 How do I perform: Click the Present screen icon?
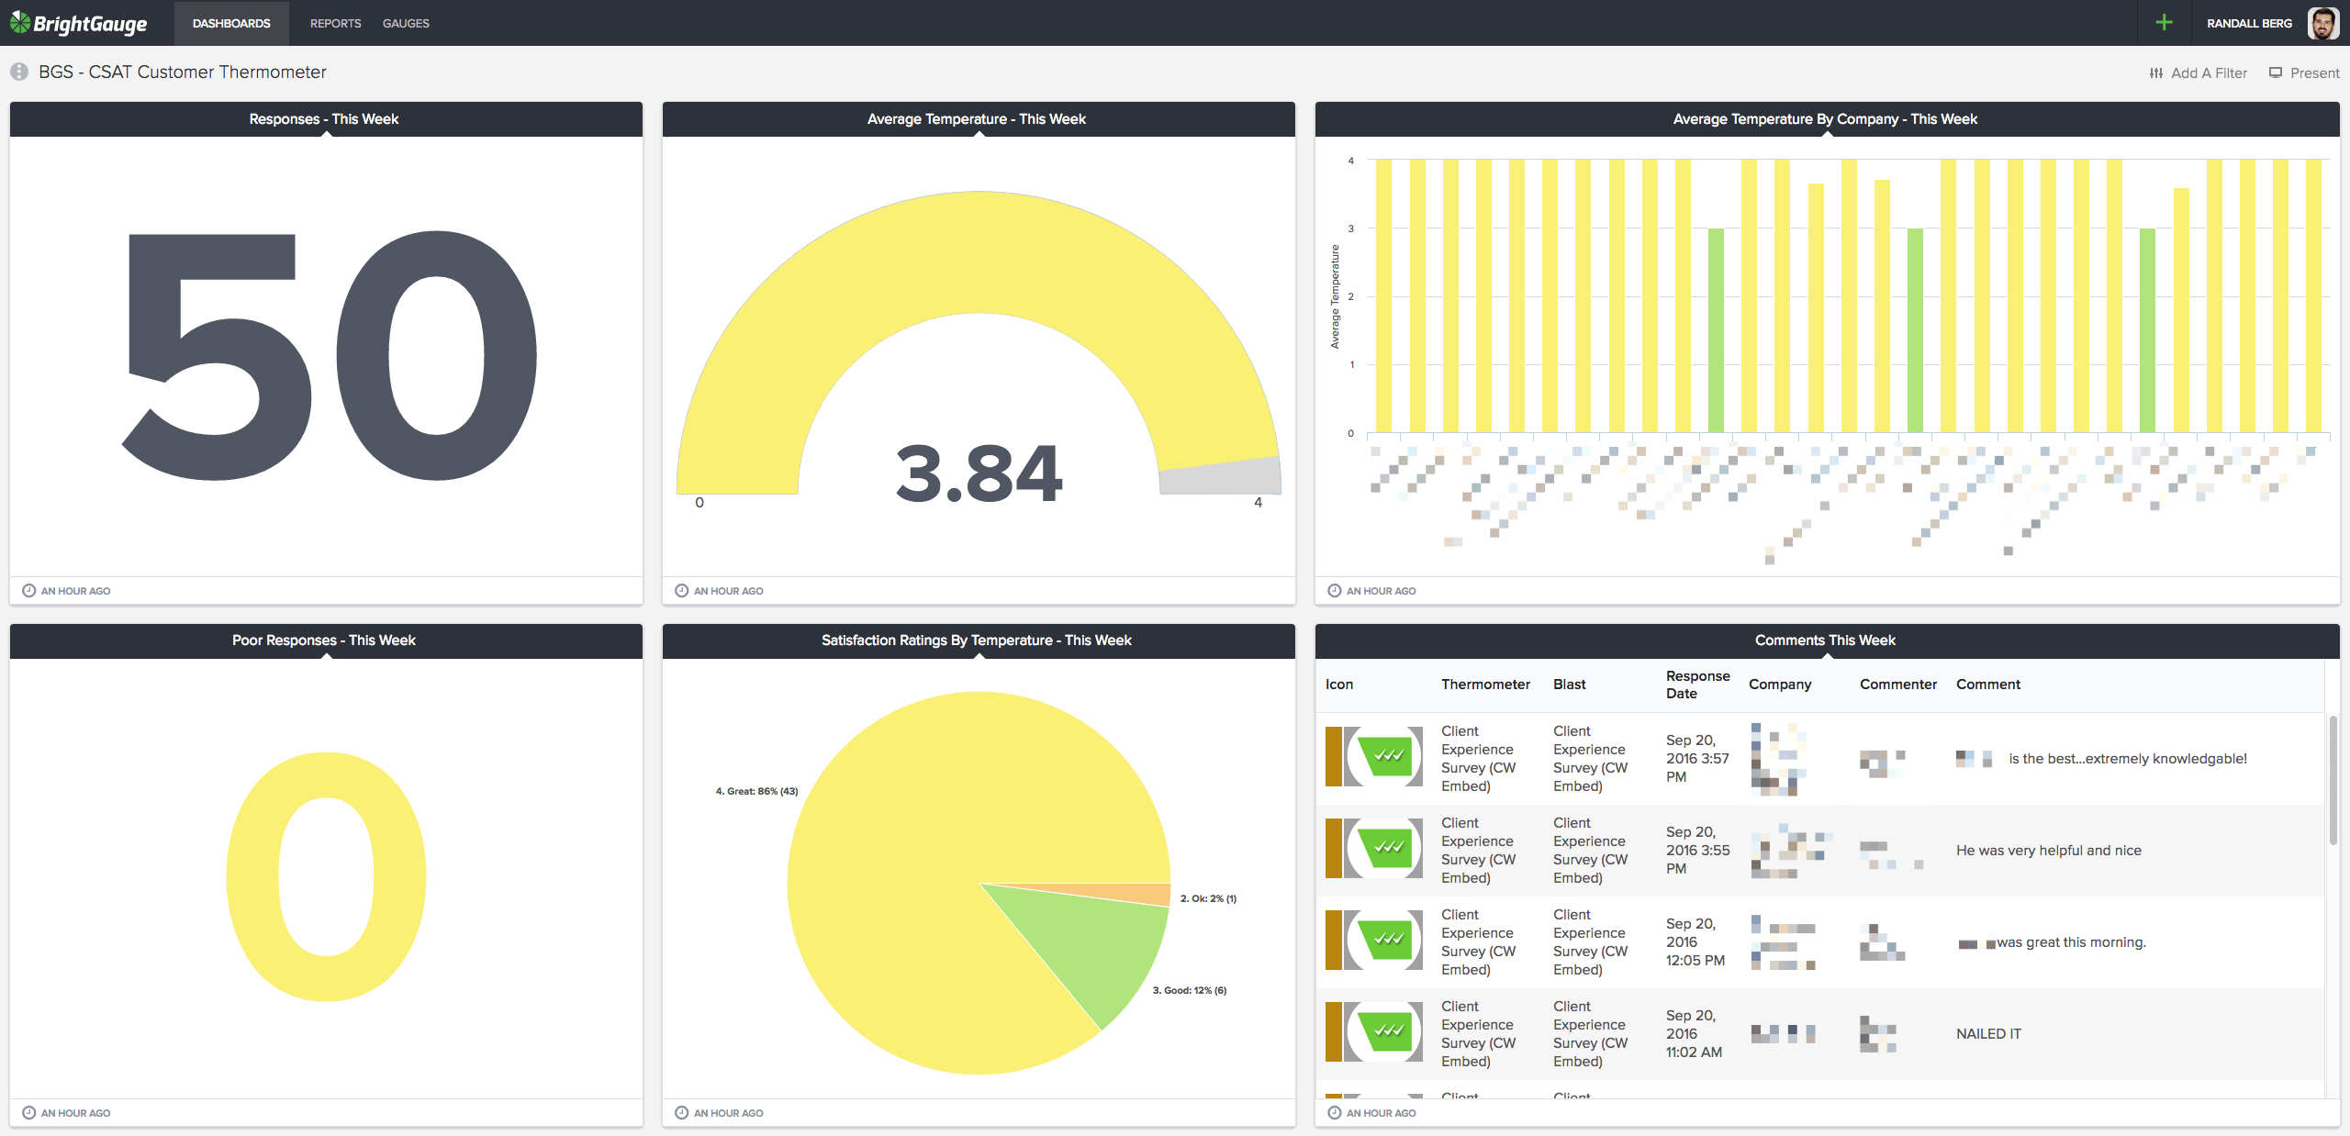pyautogui.click(x=2276, y=72)
